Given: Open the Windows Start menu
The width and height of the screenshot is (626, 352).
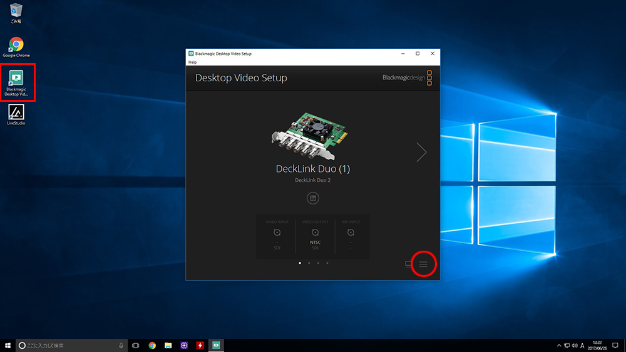Looking at the screenshot, I should click(8, 345).
